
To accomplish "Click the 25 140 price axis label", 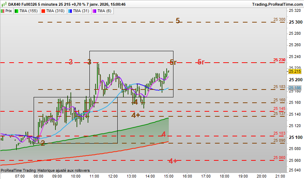I will click(295, 114).
